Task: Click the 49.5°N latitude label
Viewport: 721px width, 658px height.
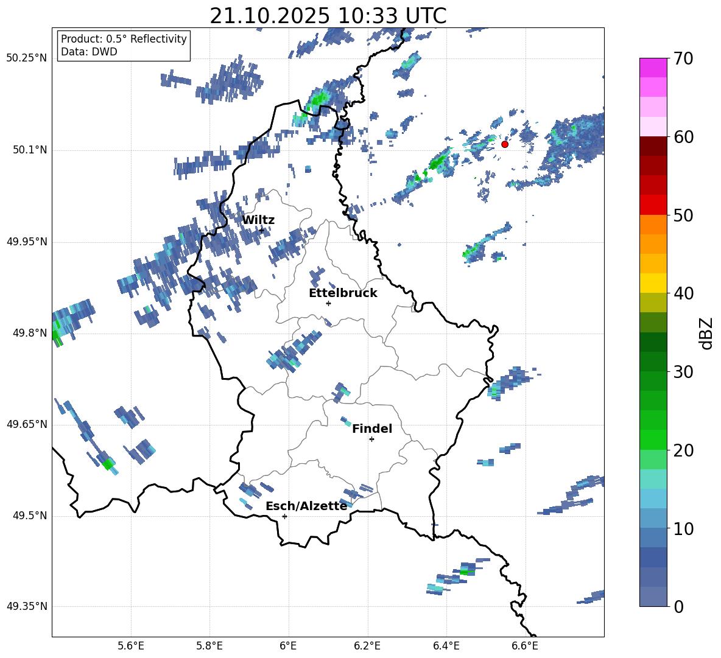Action: 29,516
